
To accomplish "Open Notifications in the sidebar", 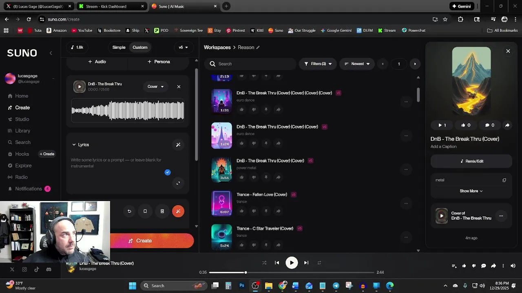I will click(x=29, y=189).
